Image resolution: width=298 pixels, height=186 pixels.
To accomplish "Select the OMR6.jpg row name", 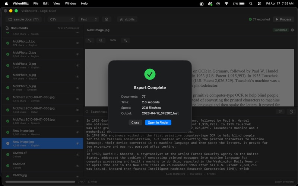I will [x=20, y=175].
